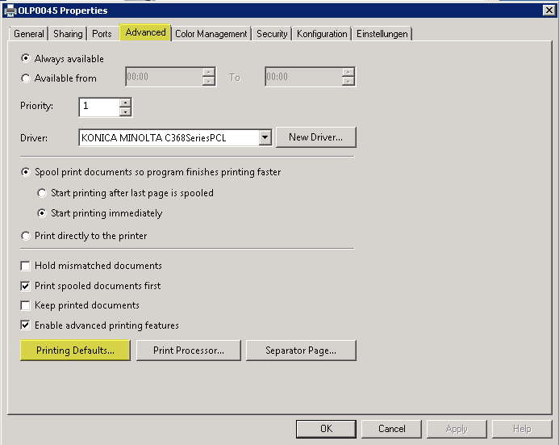Viewport: 559px width, 445px height.
Task: Confirm with the OK button
Action: [x=326, y=429]
